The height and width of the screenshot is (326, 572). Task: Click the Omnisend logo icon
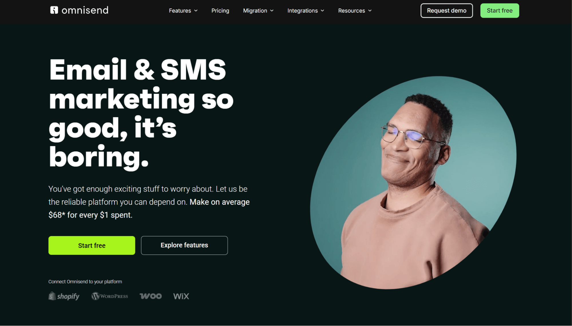(54, 10)
